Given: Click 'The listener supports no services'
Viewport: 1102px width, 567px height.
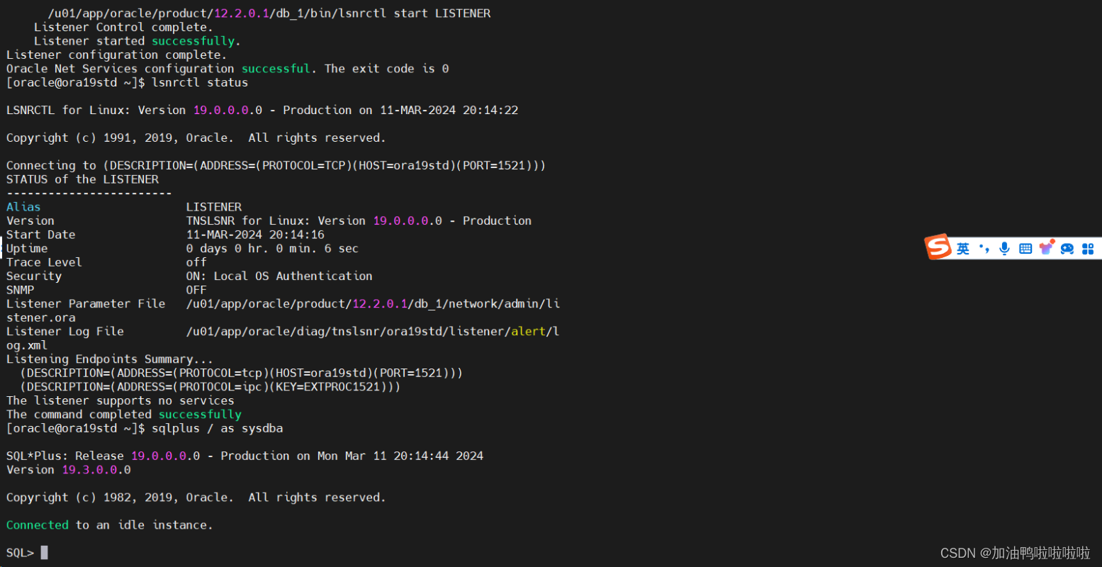Looking at the screenshot, I should (120, 400).
